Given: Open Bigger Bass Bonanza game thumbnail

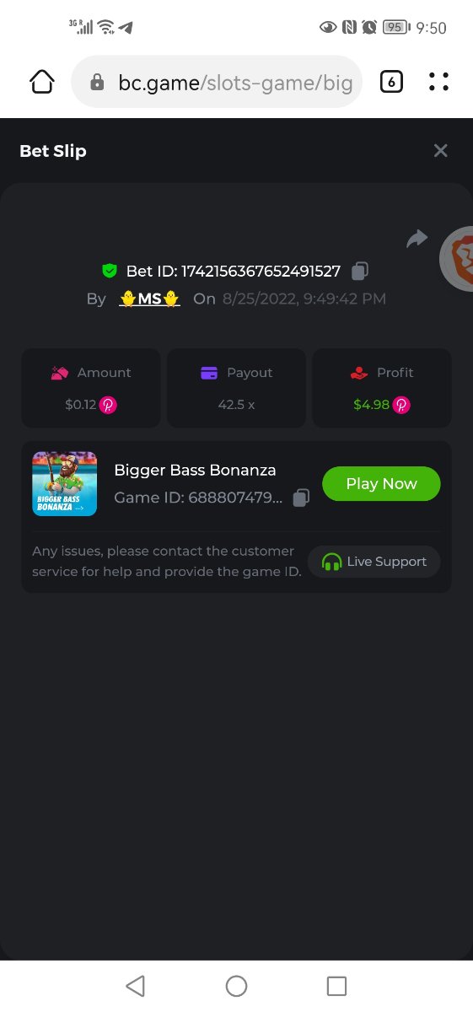Looking at the screenshot, I should click(65, 483).
